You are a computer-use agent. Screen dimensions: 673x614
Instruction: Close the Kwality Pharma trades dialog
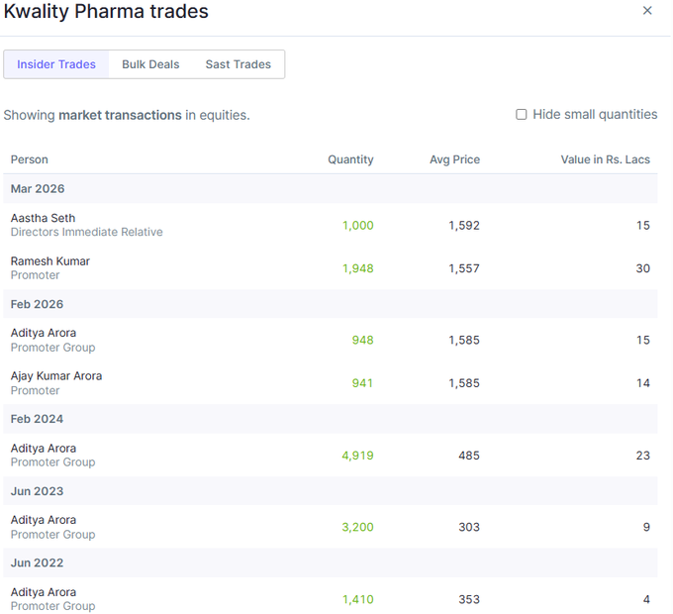click(x=647, y=11)
